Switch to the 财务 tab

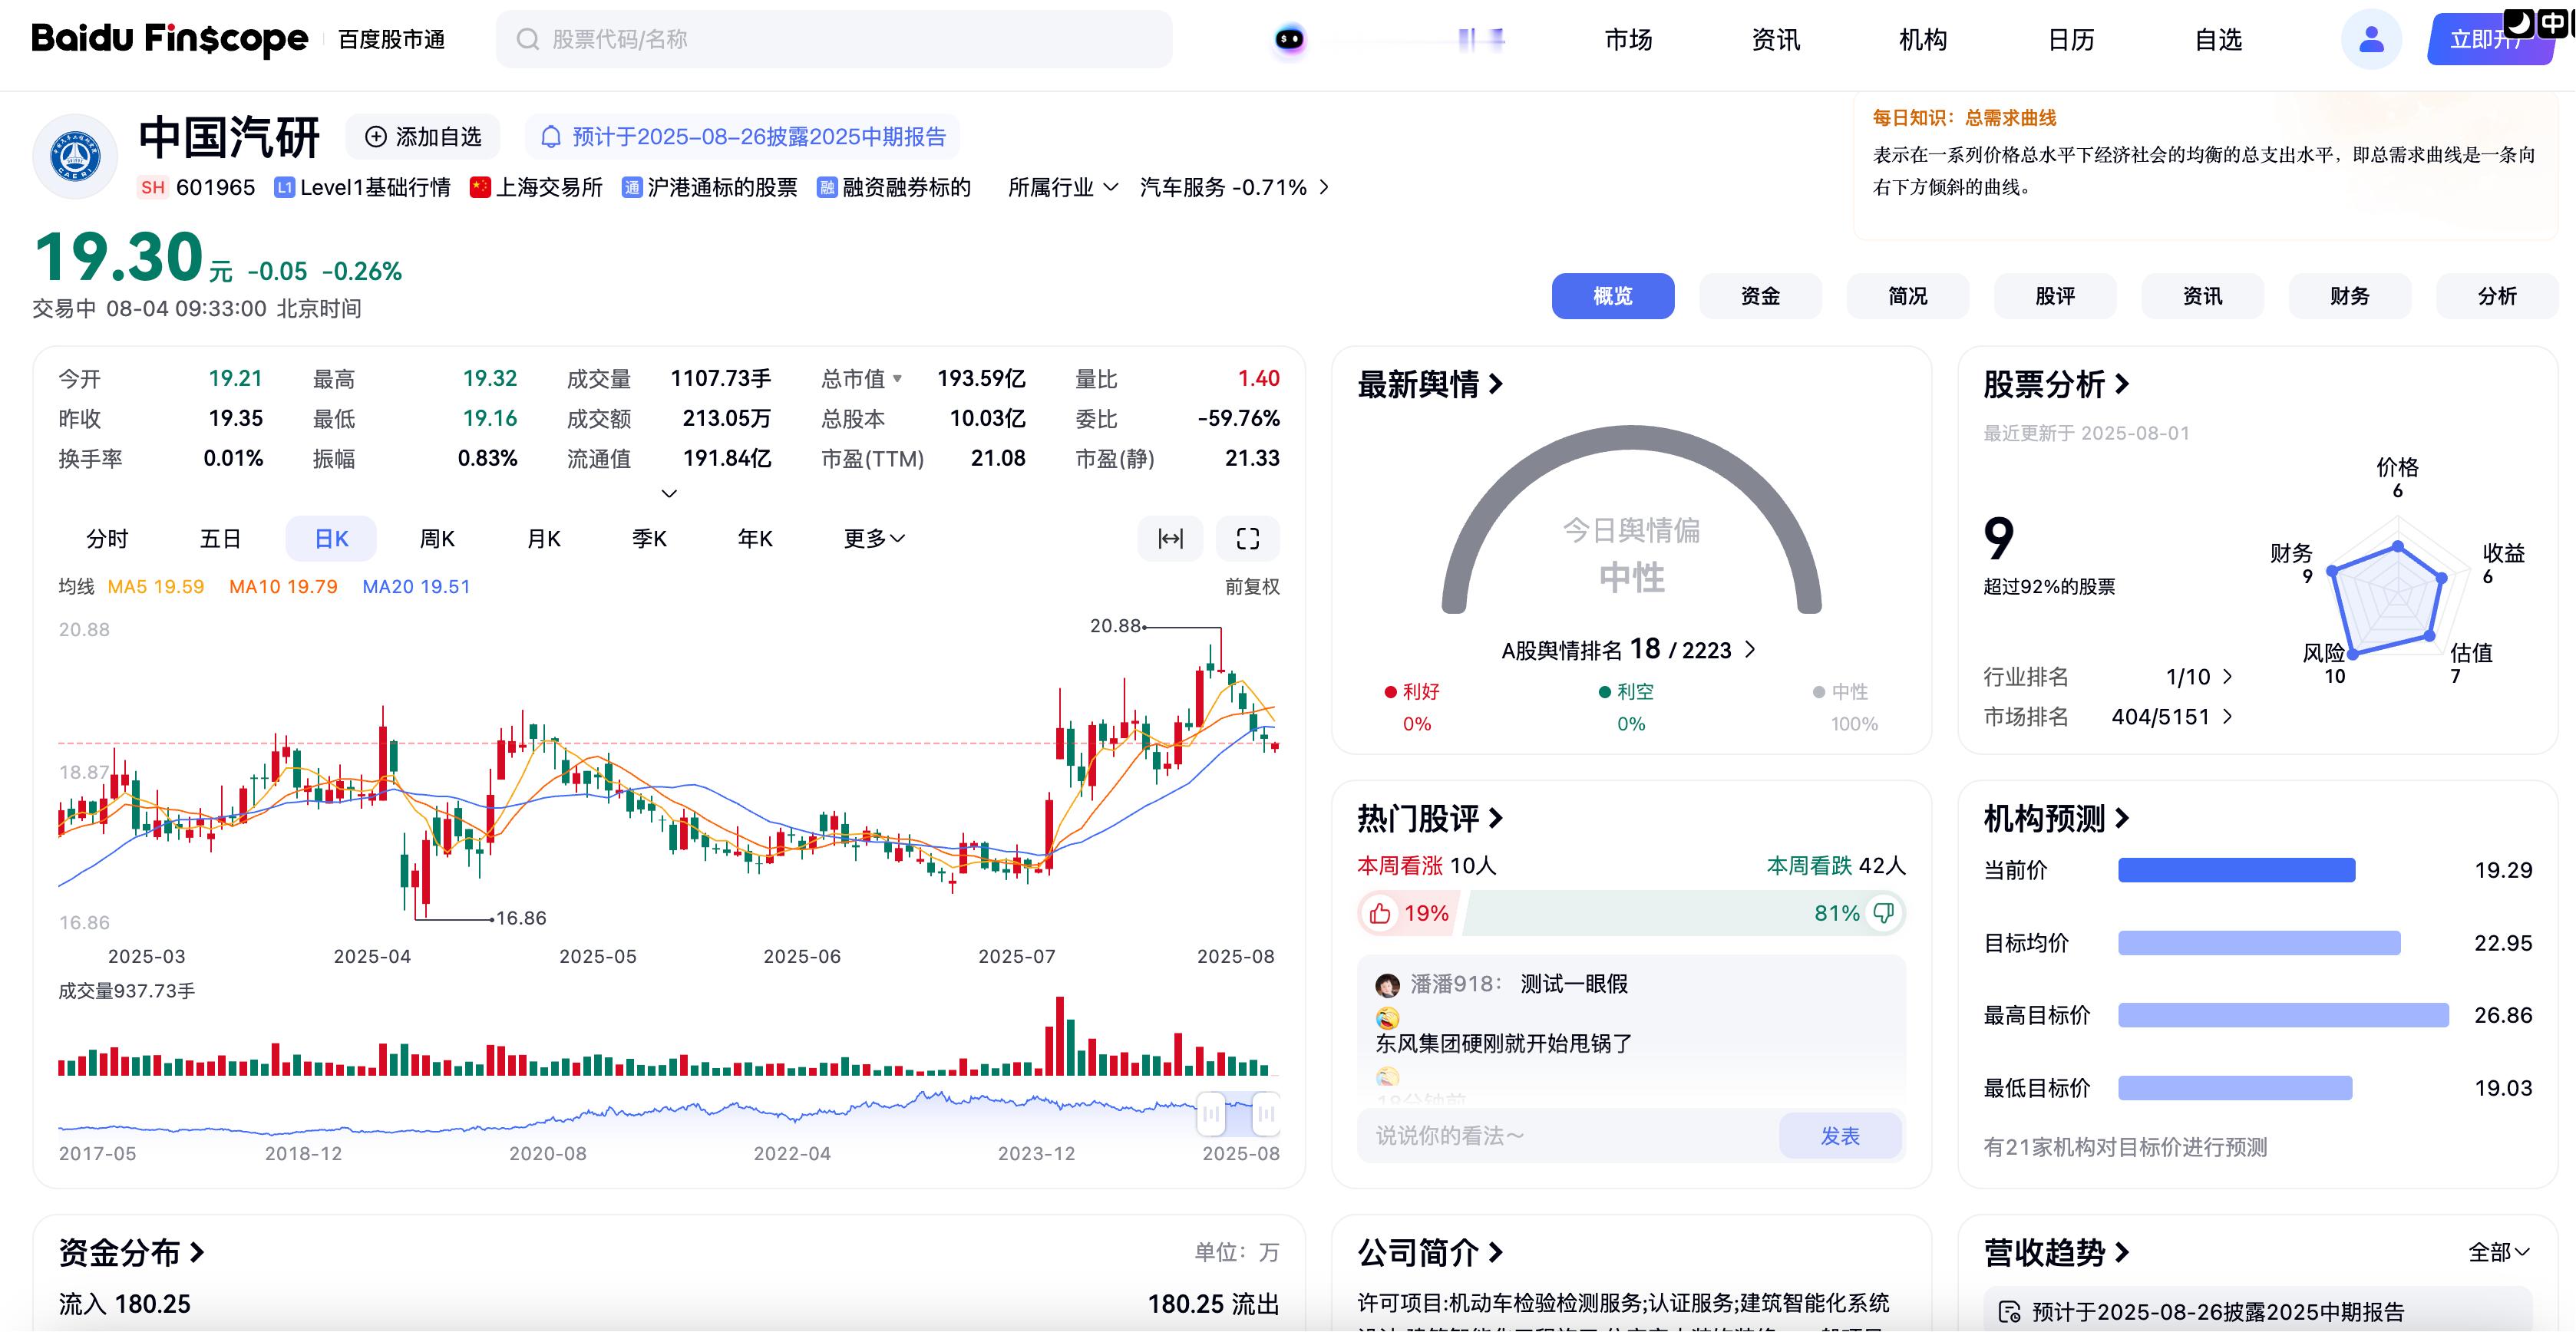(2349, 295)
